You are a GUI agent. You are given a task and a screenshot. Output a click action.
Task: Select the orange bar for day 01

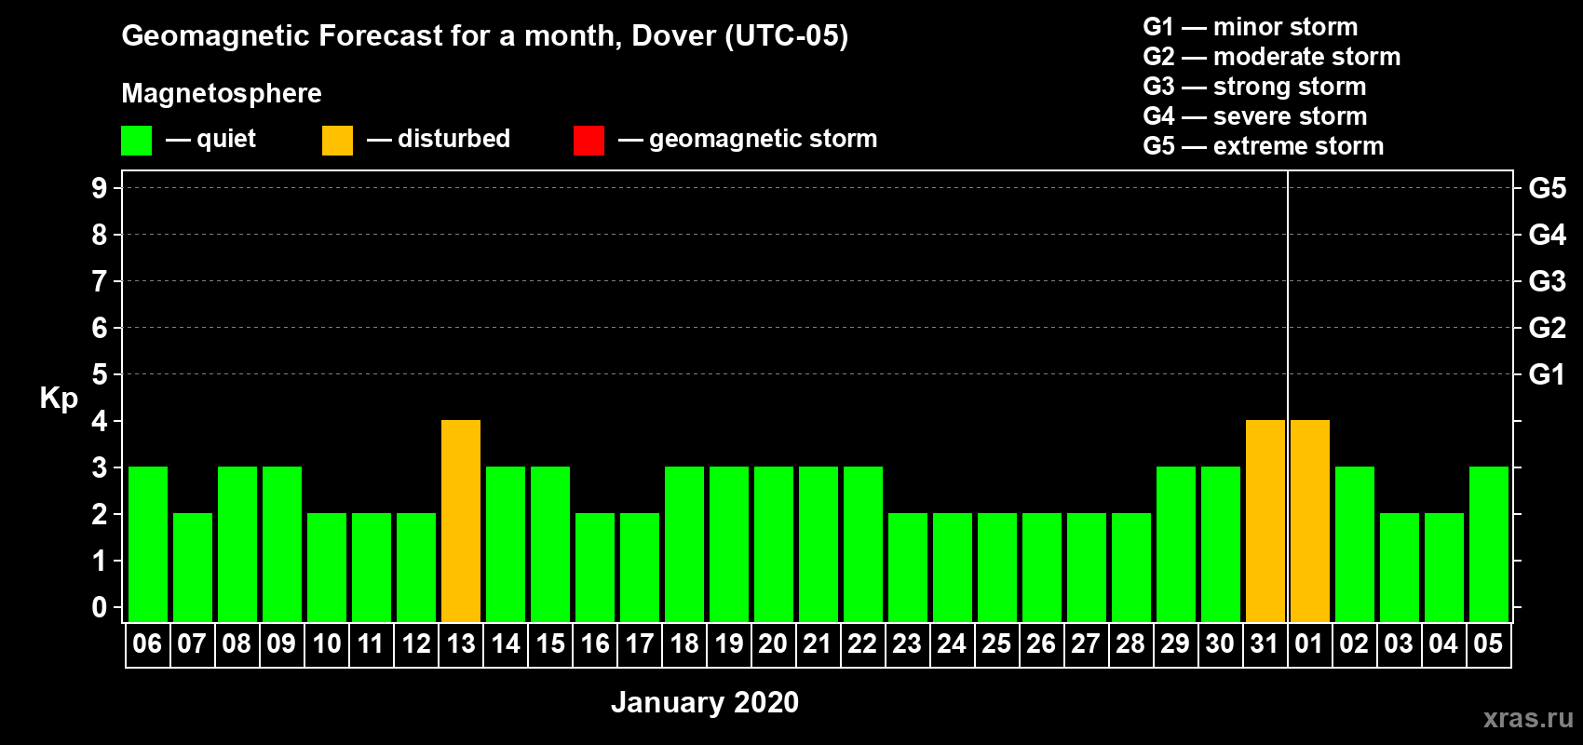click(1310, 521)
